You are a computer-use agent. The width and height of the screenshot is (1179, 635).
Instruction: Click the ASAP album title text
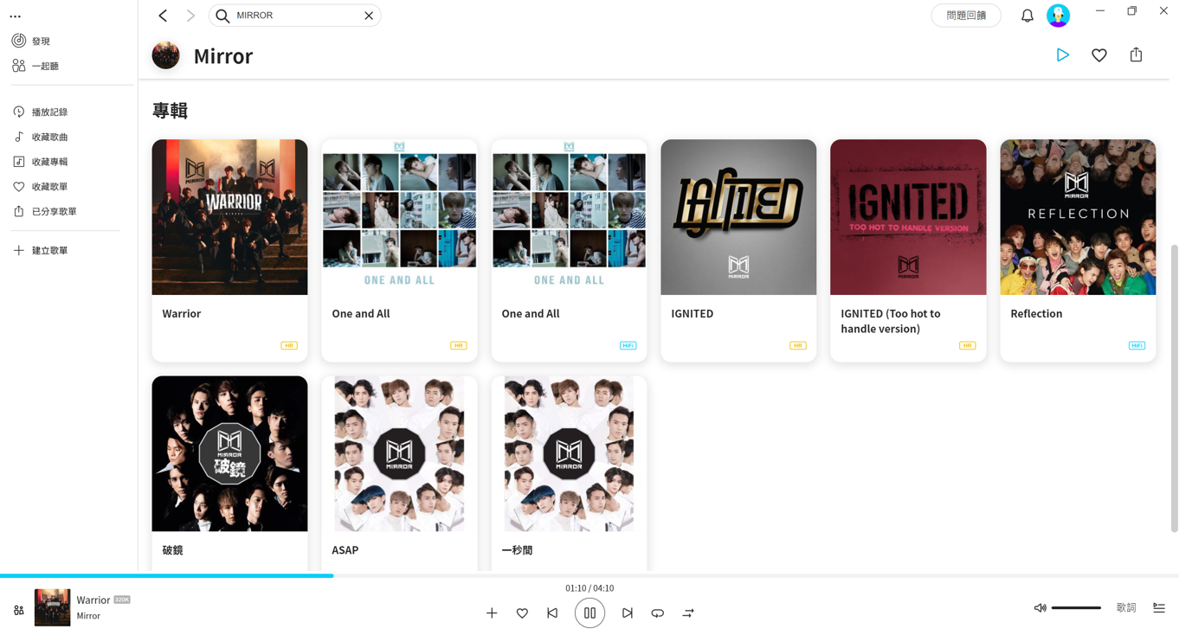click(x=345, y=550)
